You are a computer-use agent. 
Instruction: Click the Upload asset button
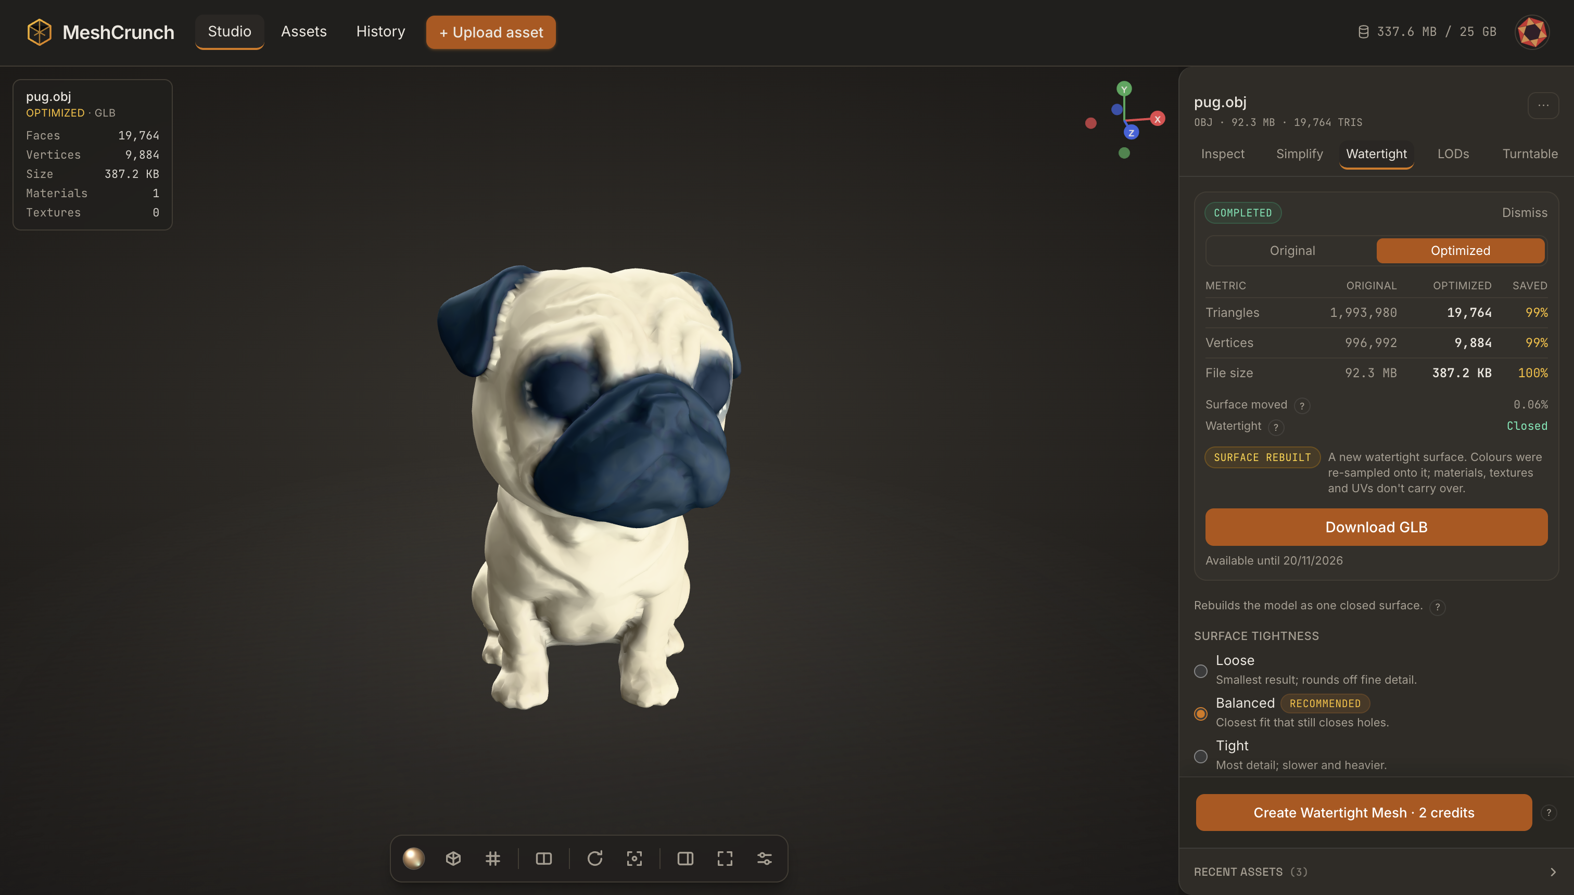[x=491, y=32]
